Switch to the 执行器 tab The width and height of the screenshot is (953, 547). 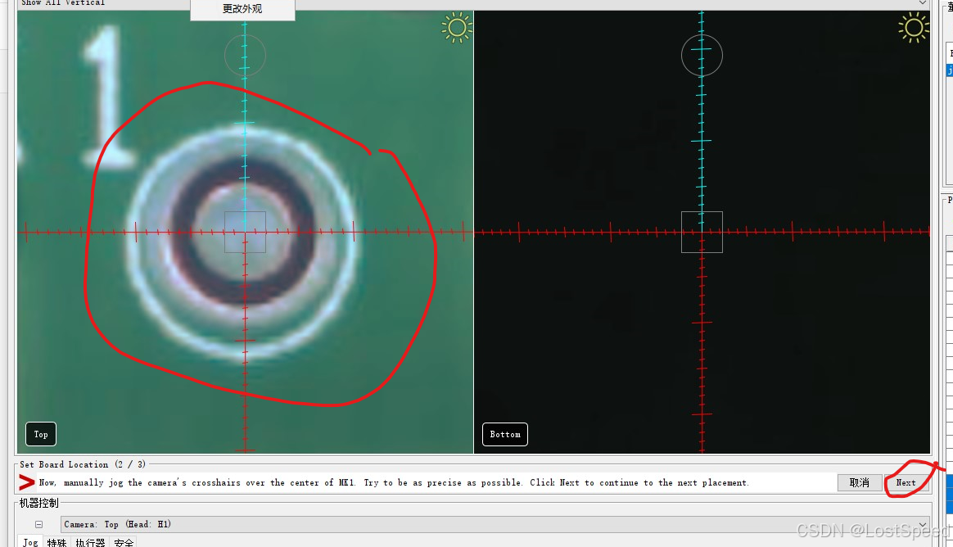coord(90,542)
